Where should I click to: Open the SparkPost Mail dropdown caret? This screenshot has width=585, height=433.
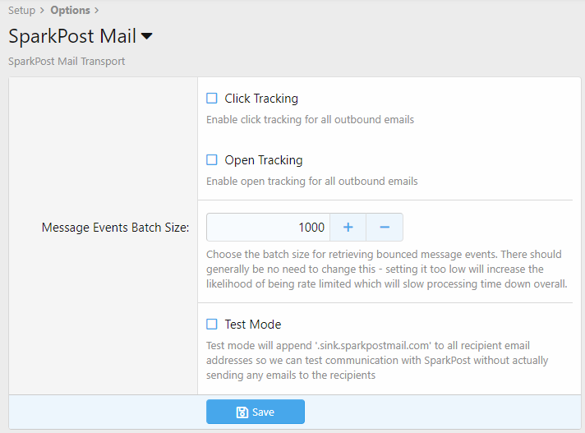tap(147, 37)
